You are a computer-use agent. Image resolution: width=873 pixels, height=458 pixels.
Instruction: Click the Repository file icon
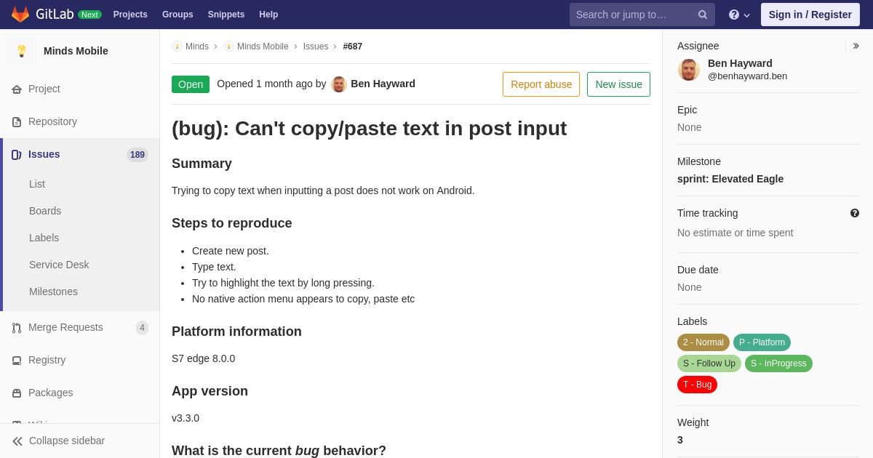click(x=17, y=122)
